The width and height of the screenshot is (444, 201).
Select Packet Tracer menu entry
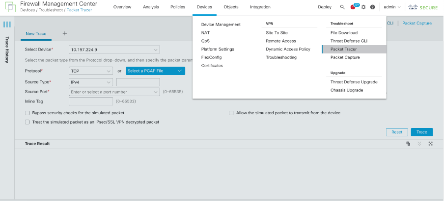point(354,49)
